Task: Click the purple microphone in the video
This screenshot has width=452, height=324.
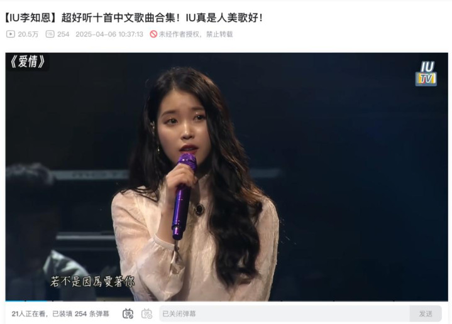Action: [184, 196]
